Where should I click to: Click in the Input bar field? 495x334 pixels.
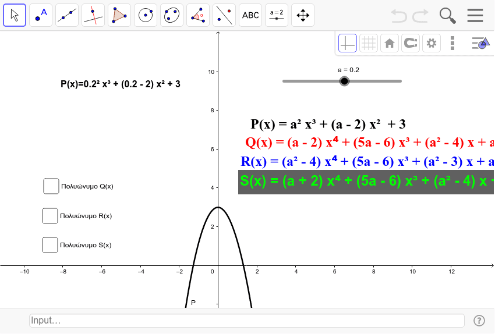[x=247, y=321]
